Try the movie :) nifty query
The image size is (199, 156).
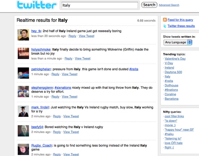point(170,125)
